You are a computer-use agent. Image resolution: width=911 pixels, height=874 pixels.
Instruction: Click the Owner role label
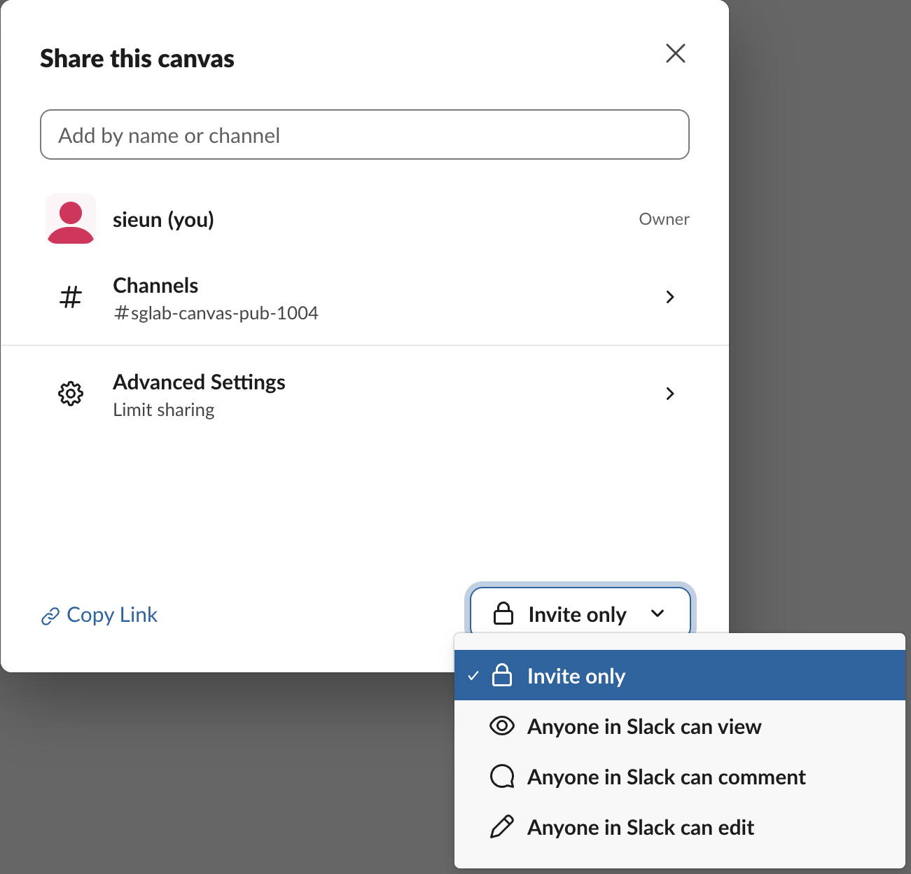[664, 219]
